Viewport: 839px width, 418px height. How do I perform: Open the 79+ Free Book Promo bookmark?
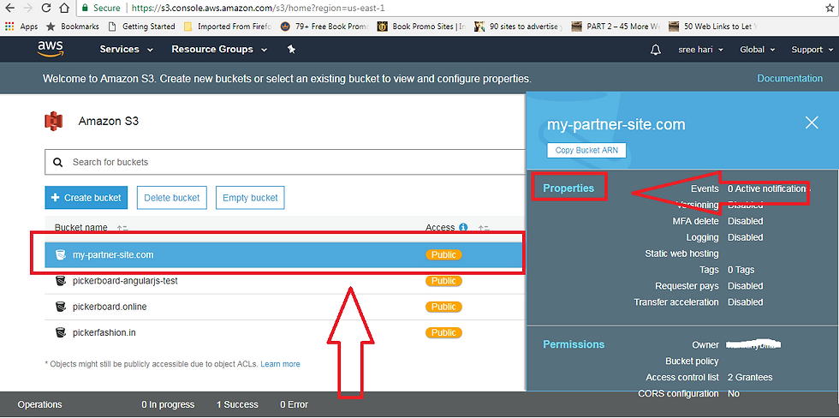tap(325, 27)
